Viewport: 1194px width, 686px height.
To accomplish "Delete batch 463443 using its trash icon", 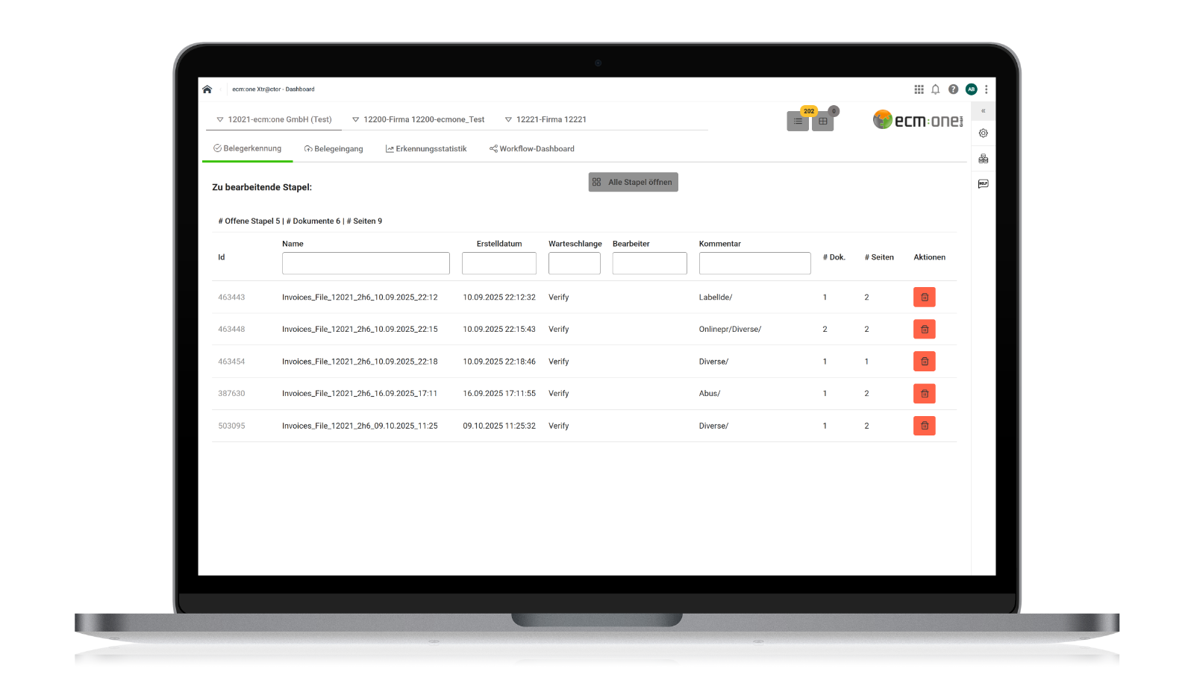I will [x=924, y=297].
